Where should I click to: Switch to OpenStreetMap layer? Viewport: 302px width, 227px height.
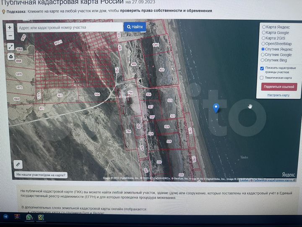(x=276, y=44)
